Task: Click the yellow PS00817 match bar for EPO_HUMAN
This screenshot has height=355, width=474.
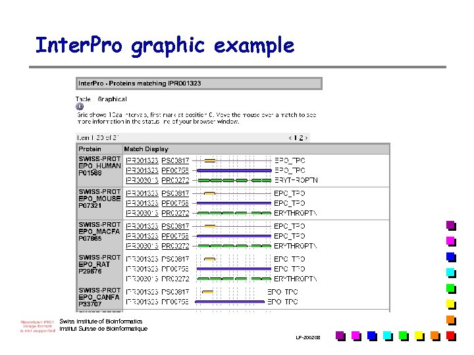Action: click(x=210, y=160)
